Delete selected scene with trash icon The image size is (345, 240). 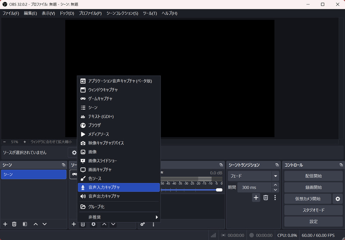[x=14, y=224]
